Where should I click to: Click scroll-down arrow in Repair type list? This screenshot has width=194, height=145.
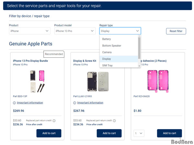point(139,66)
